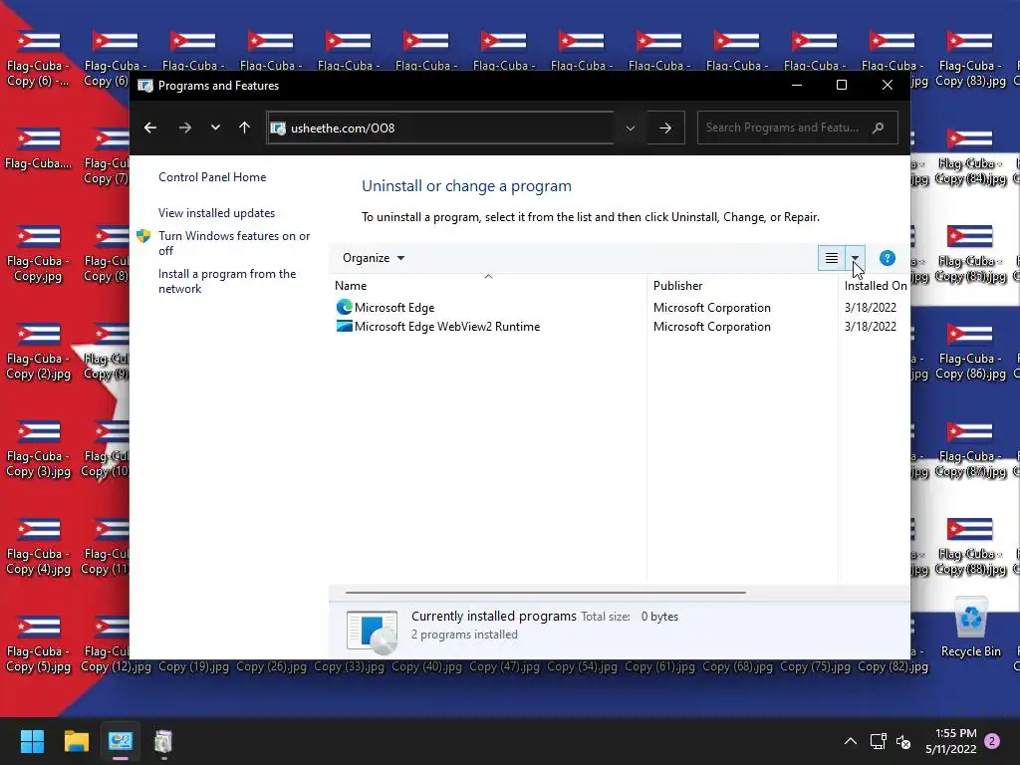Select Microsoft Edge WebView2 Runtime row
1020x765 pixels.
click(x=621, y=327)
